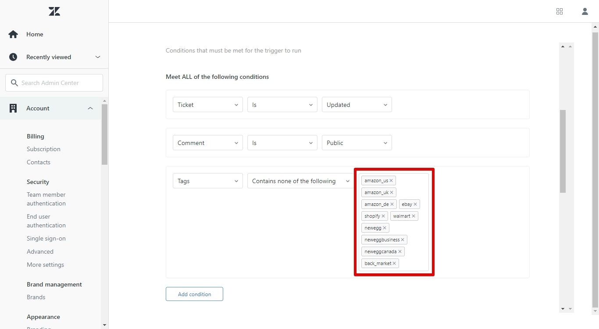
Task: Remove the ebay tag
Action: click(415, 204)
